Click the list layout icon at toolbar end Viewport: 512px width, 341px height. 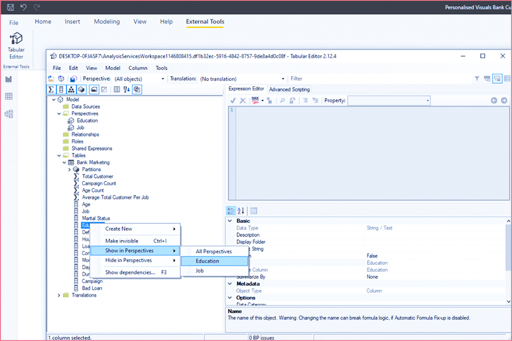[507, 78]
